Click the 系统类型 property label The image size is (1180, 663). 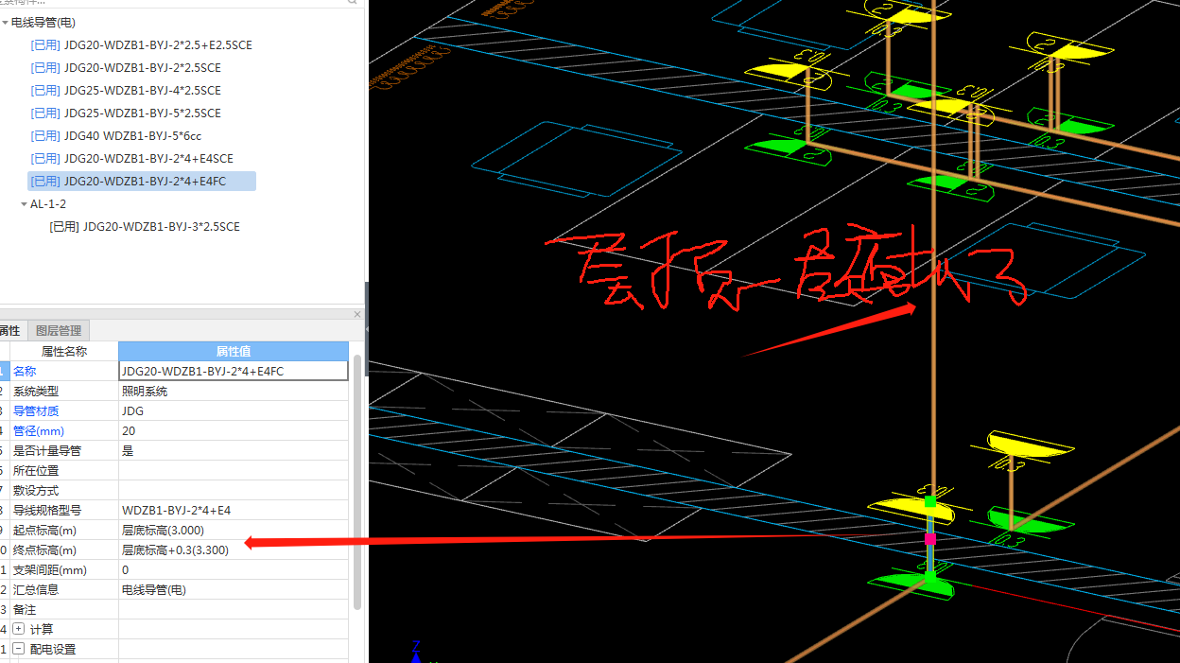tap(36, 391)
